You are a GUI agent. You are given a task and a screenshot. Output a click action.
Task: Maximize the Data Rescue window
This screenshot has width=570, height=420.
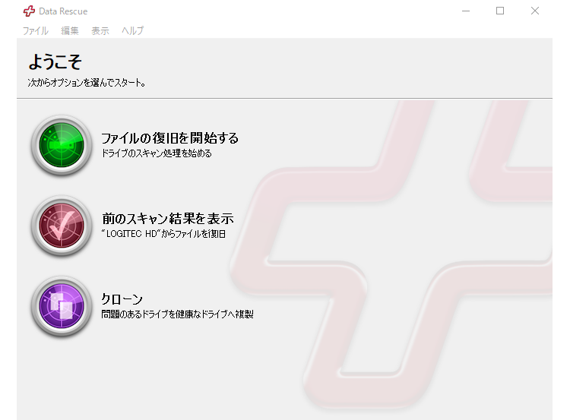pyautogui.click(x=500, y=11)
